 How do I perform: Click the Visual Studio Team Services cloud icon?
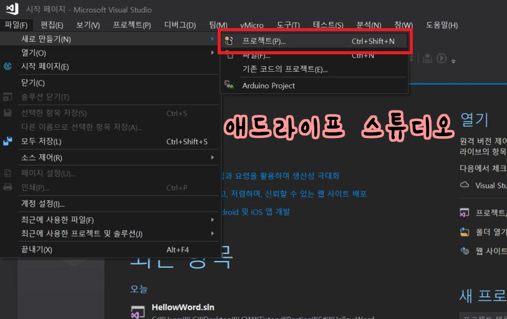(x=465, y=185)
